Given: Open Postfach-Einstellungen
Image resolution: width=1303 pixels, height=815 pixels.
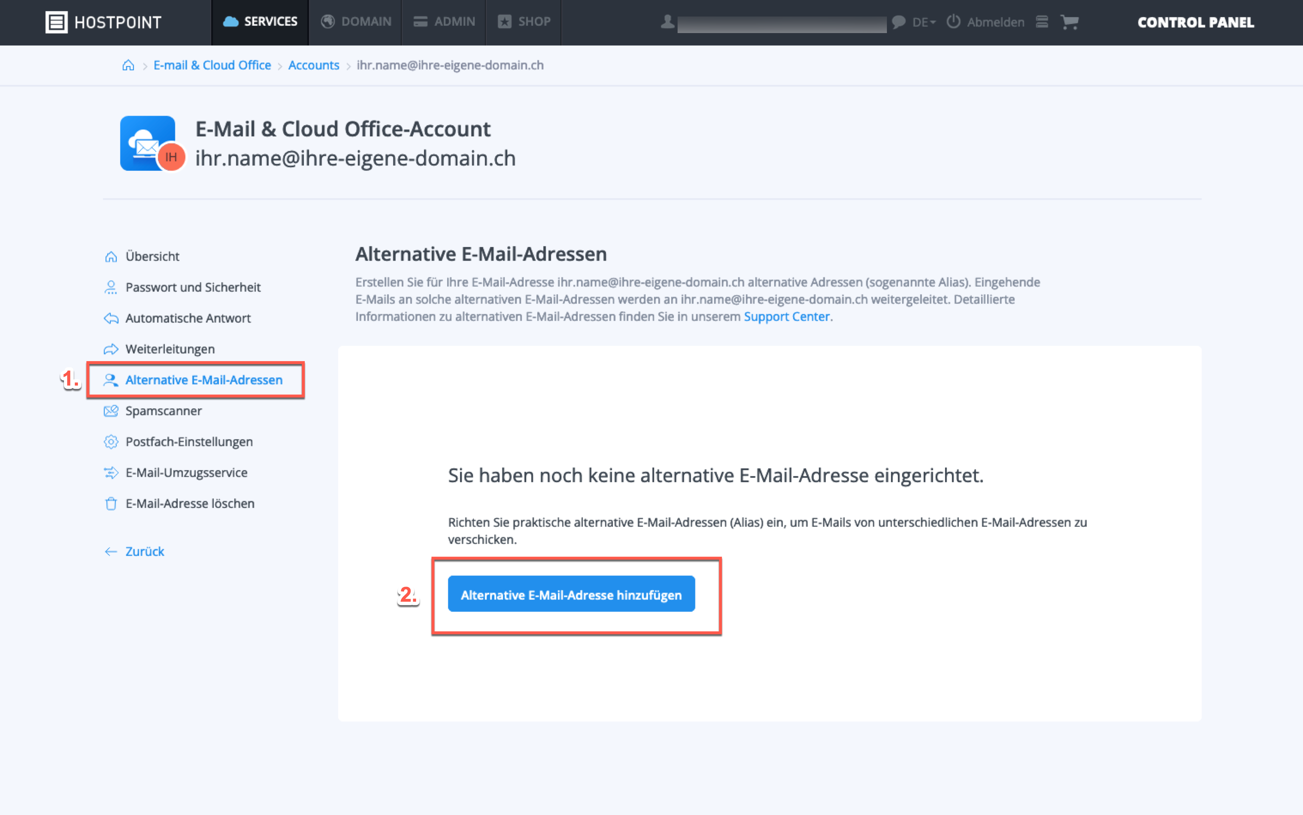Looking at the screenshot, I should point(189,442).
